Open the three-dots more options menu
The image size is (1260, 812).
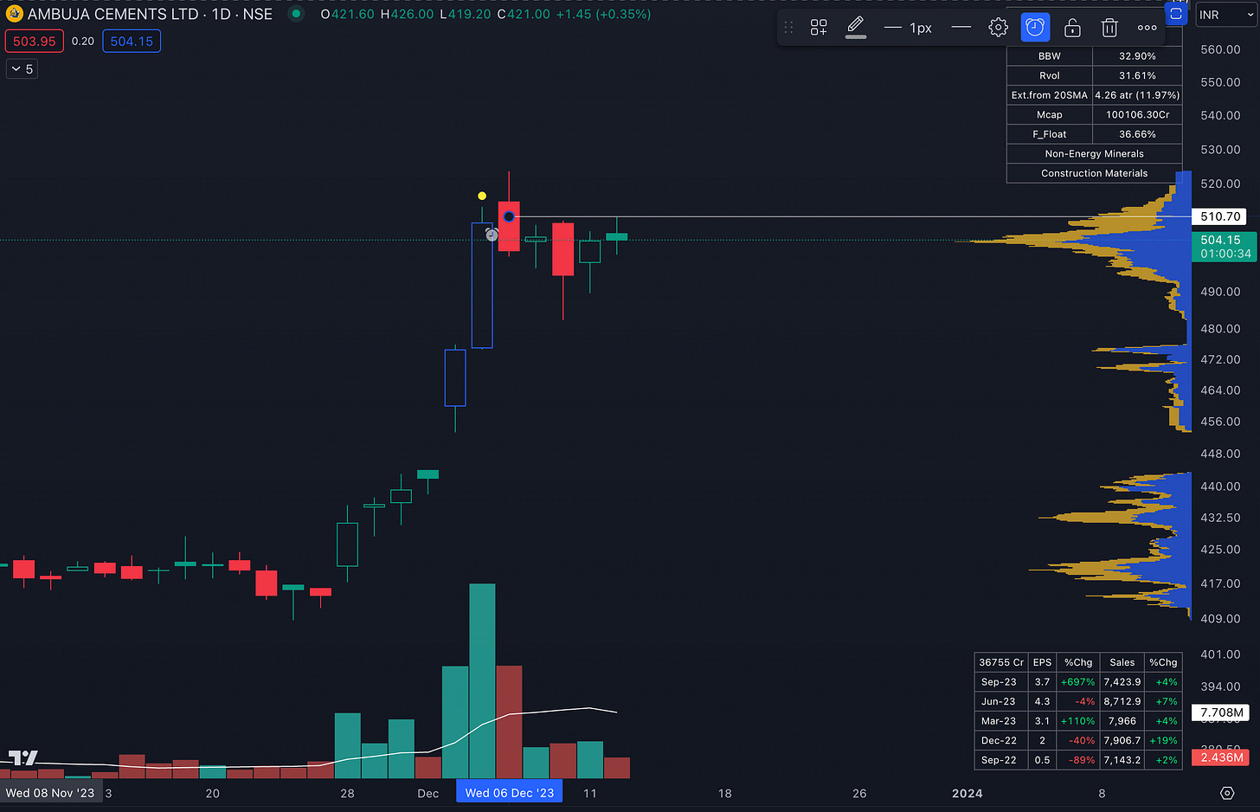(x=1147, y=28)
